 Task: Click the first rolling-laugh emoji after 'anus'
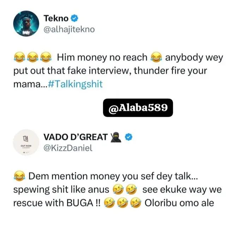tap(118, 189)
